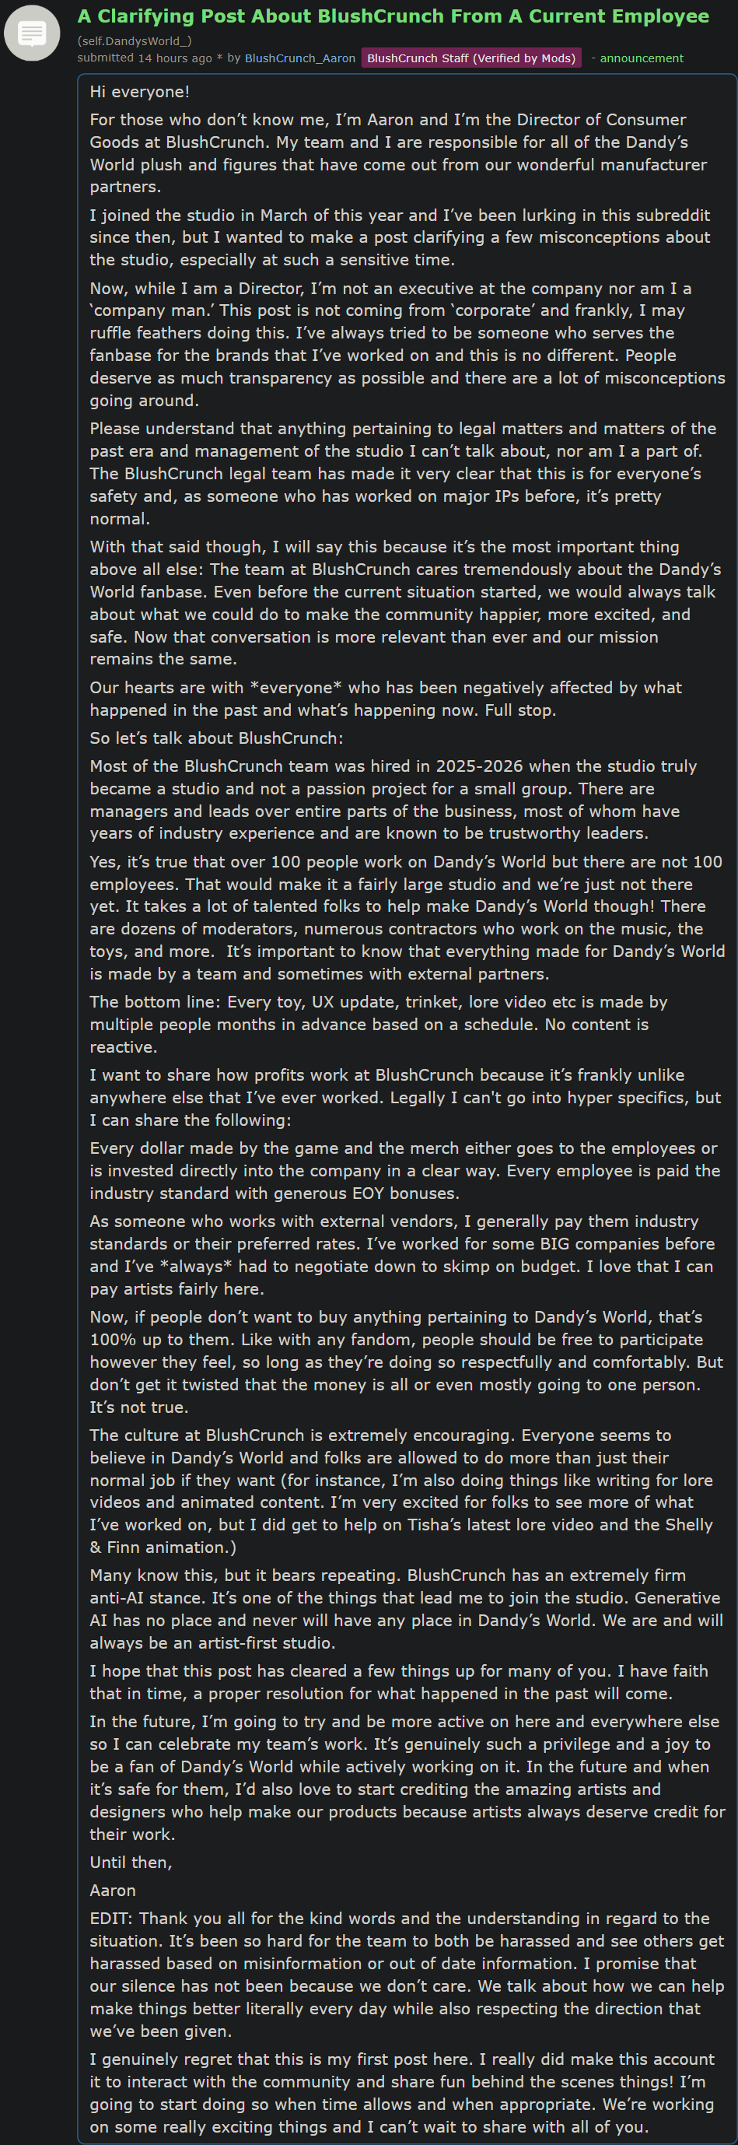
Task: Click the self-post text thumbnail icon
Action: tap(32, 33)
